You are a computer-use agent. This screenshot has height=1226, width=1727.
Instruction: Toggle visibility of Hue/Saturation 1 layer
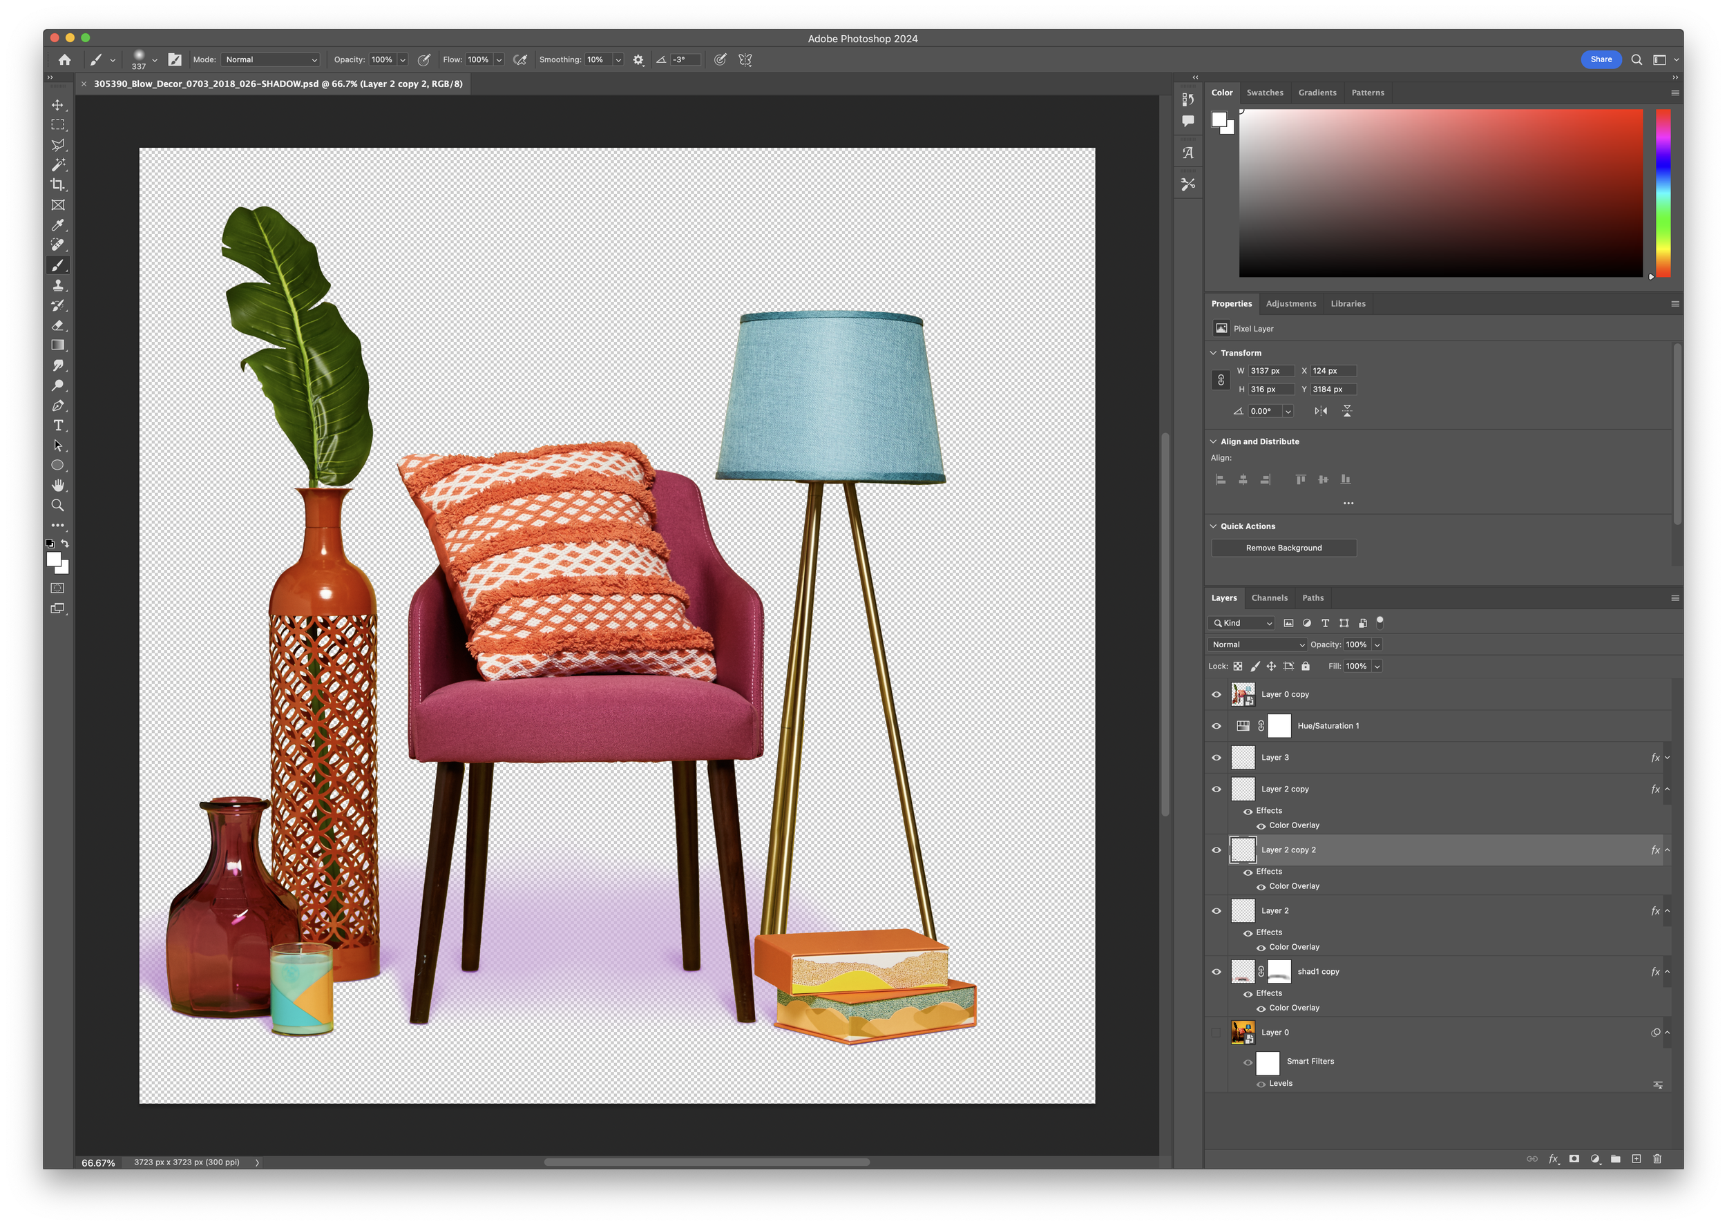click(1216, 726)
